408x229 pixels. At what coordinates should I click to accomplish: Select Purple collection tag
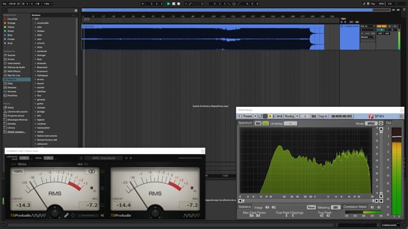pos(11,39)
